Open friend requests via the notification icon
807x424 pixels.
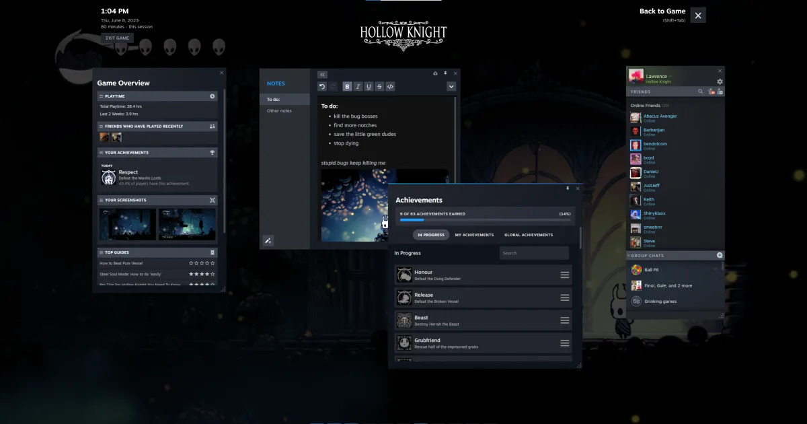(711, 92)
